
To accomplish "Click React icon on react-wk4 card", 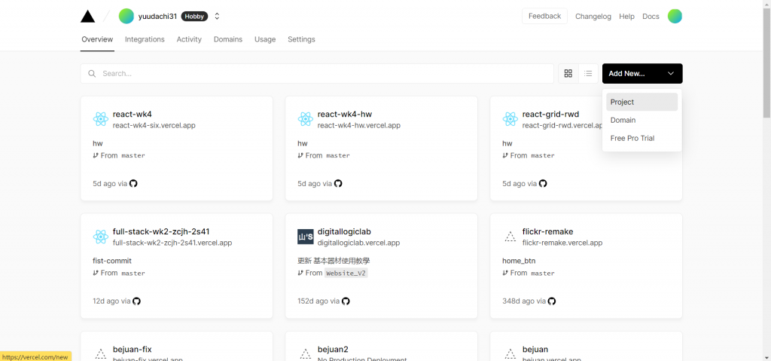I will 100,119.
